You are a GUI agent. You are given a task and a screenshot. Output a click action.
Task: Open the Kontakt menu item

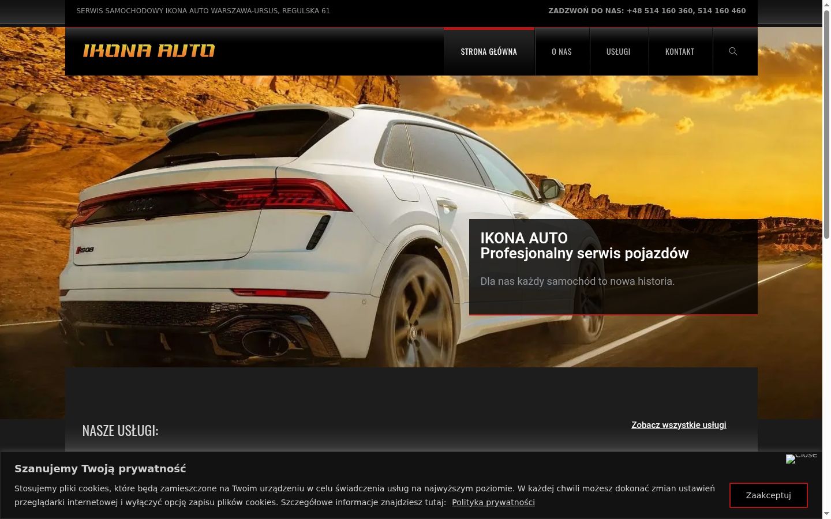pyautogui.click(x=680, y=51)
